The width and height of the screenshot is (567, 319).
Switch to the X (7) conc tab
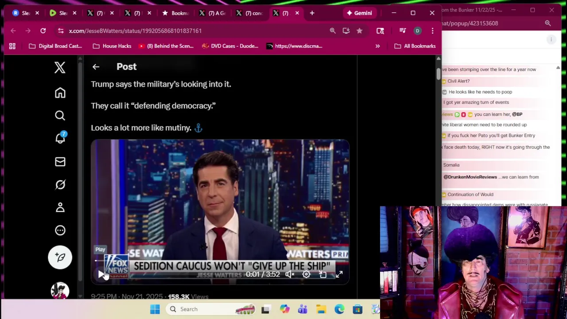pos(250,13)
